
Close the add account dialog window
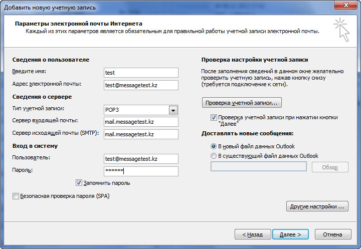point(346,5)
